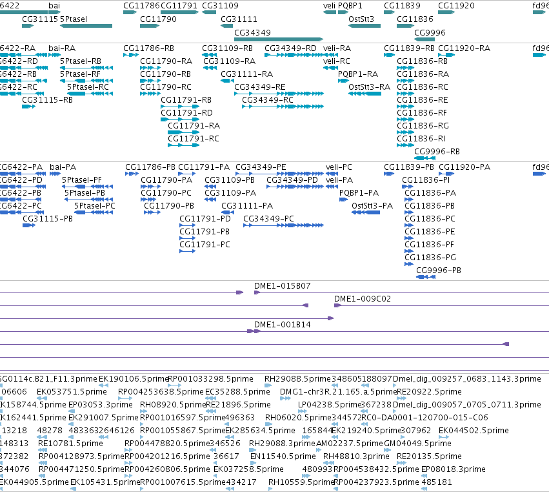Click EST label "RH29088.5prime"
Image resolution: width=549 pixels, height=492 pixels.
(x=297, y=379)
